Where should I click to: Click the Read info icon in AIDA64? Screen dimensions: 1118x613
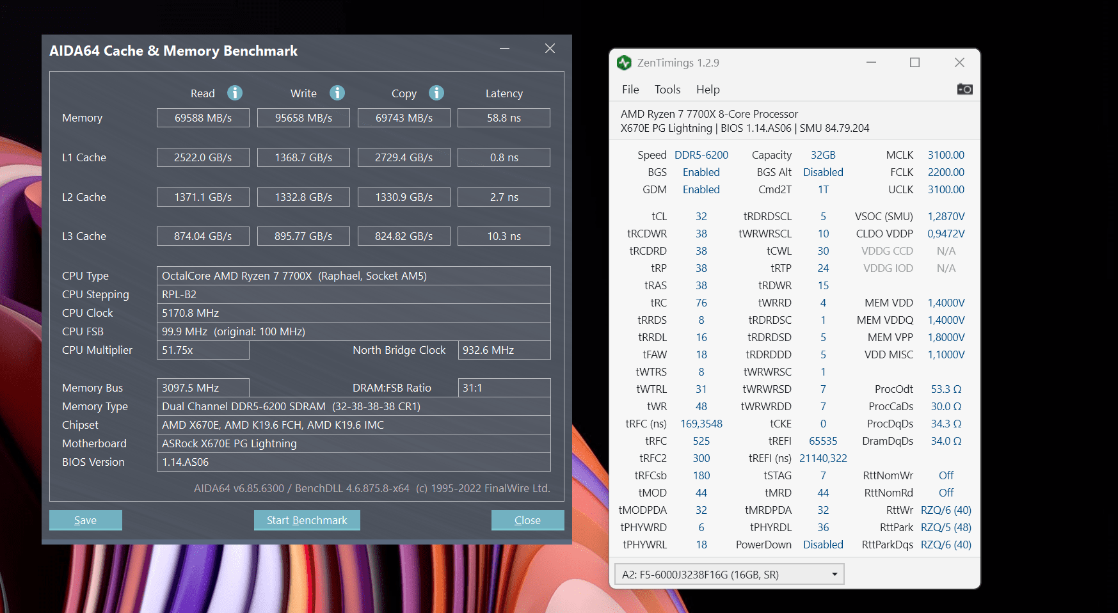(235, 93)
